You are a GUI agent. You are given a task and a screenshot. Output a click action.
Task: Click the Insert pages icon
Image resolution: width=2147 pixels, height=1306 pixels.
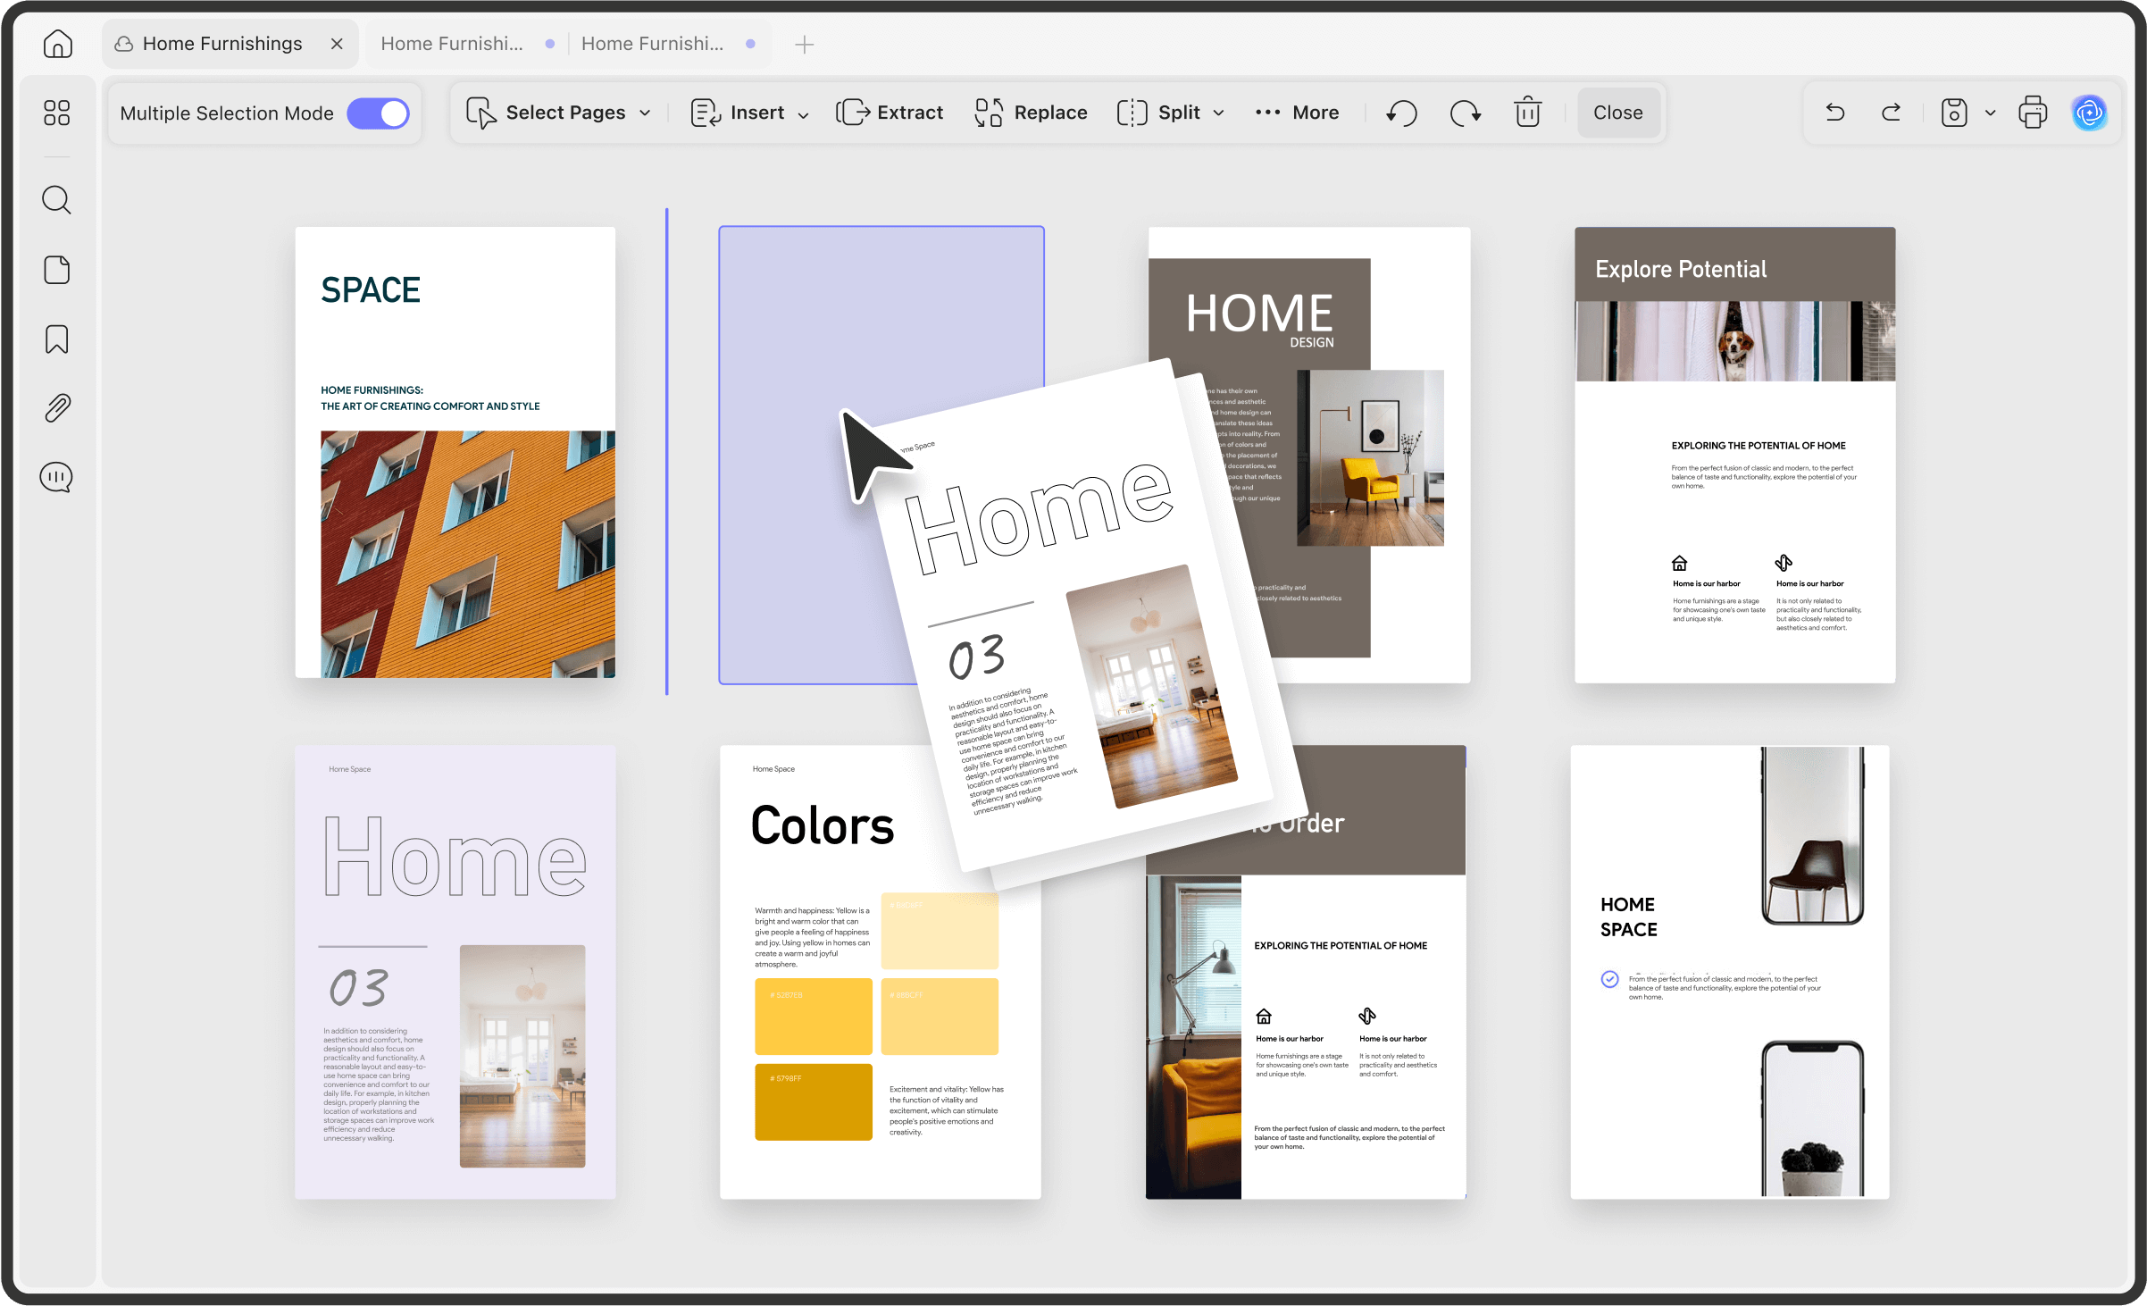(706, 113)
